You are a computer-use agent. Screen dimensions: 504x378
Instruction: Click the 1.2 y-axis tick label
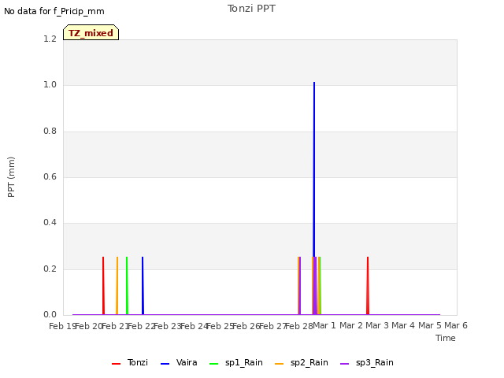point(50,39)
